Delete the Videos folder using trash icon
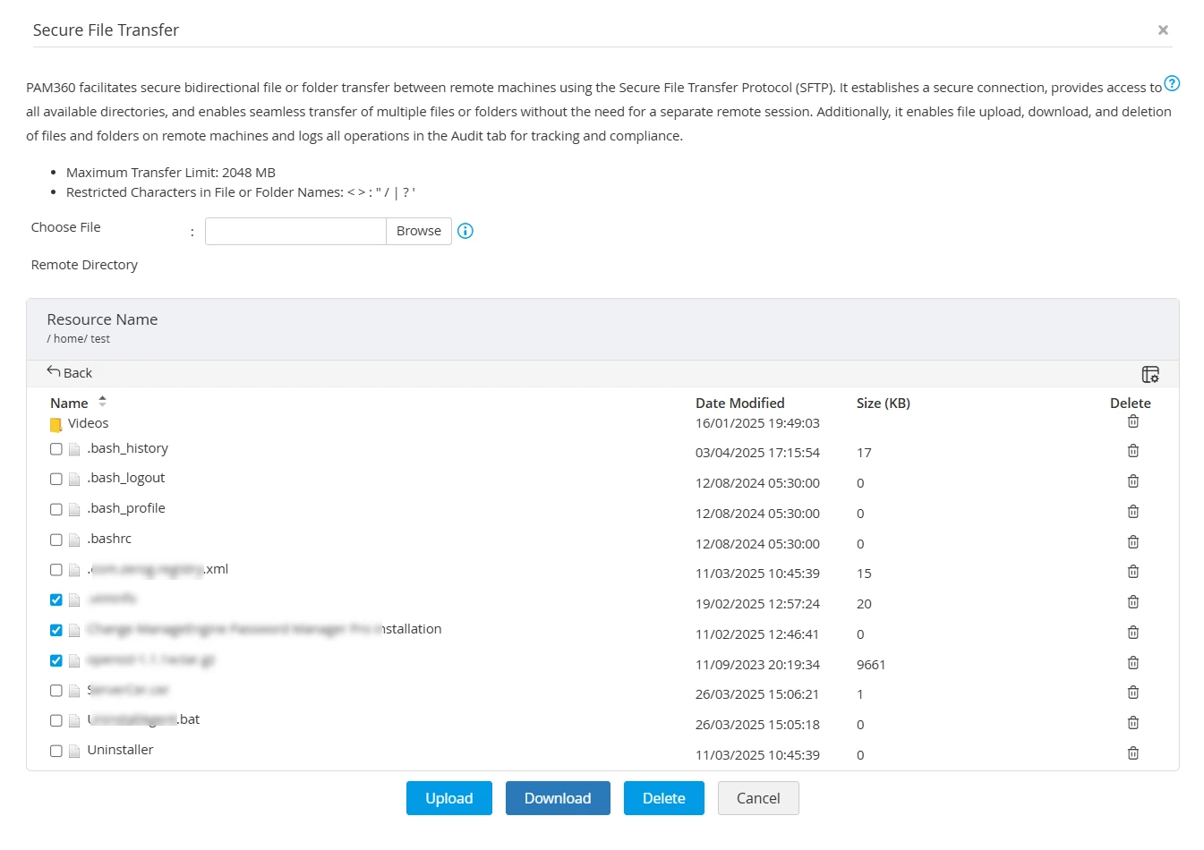The height and width of the screenshot is (850, 1204). click(1133, 421)
